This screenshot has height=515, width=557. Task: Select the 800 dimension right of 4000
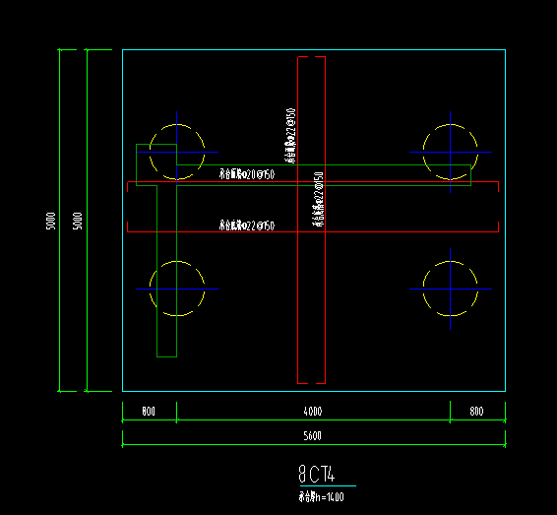[x=476, y=412]
